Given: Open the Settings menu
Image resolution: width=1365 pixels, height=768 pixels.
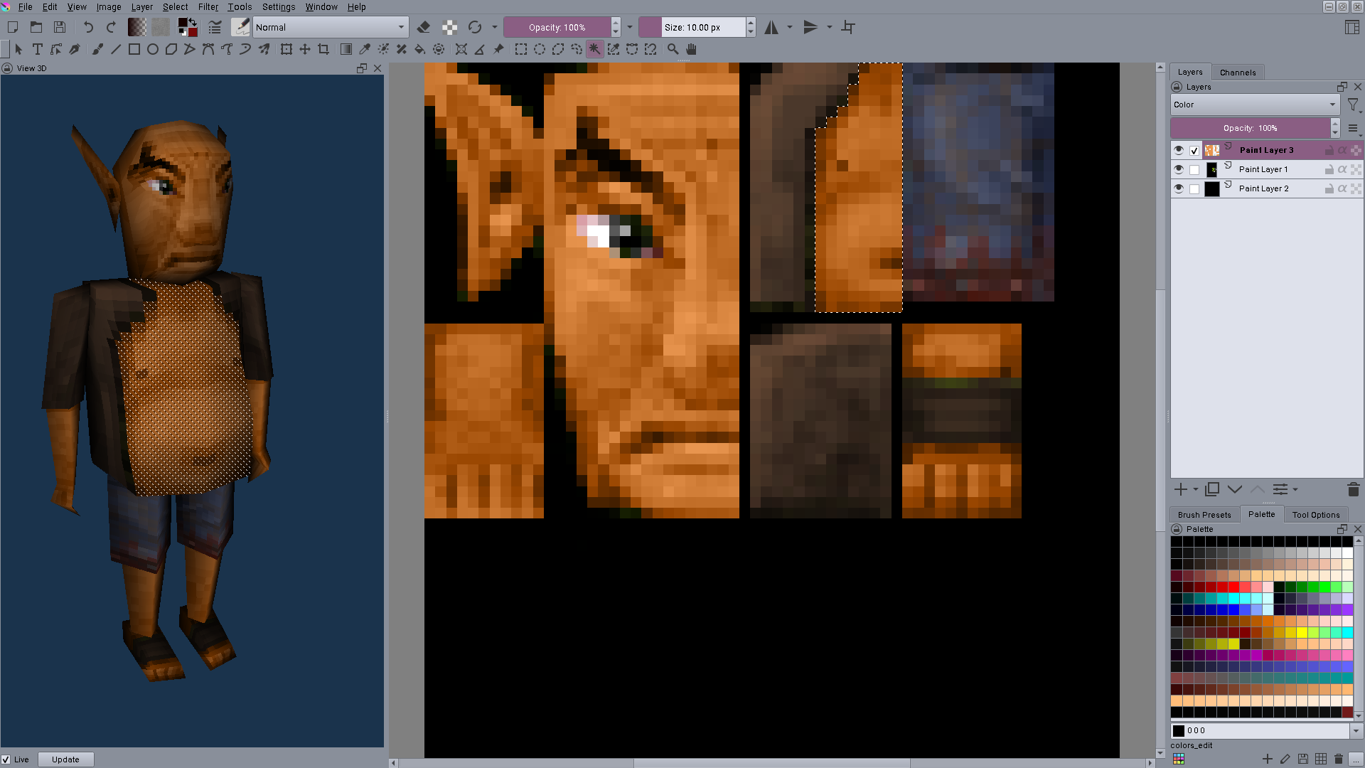Looking at the screenshot, I should coord(279,7).
